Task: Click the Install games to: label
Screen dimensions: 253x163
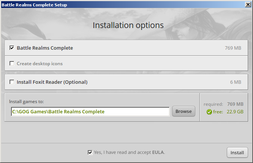Action: coord(27,102)
